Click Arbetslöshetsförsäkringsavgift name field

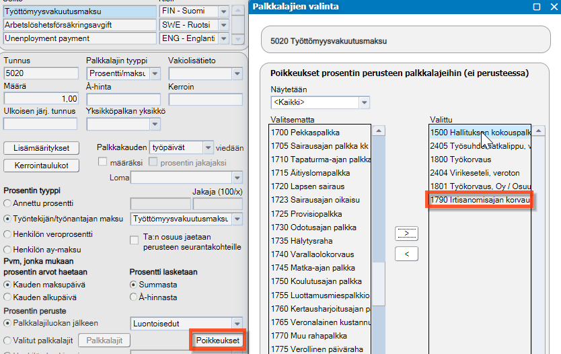tap(80, 25)
